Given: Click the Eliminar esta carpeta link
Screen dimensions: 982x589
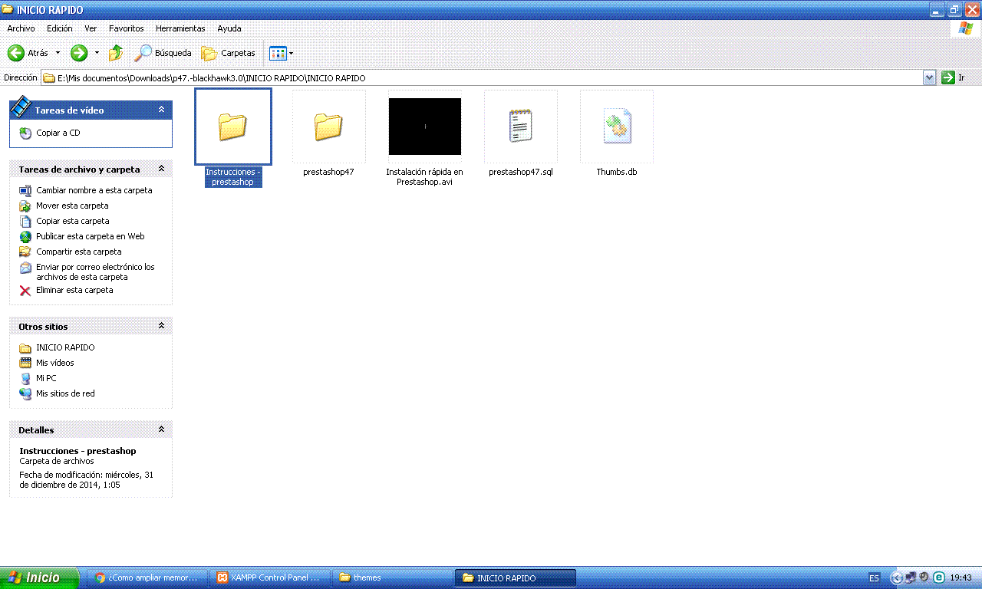Looking at the screenshot, I should pyautogui.click(x=74, y=291).
